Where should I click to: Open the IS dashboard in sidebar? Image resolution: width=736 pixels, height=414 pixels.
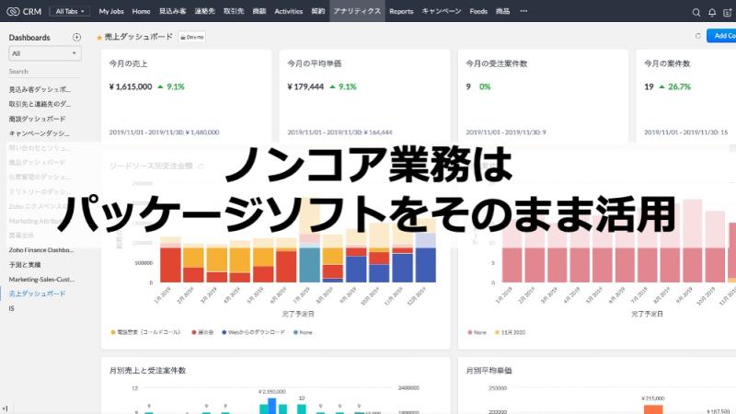(x=11, y=308)
